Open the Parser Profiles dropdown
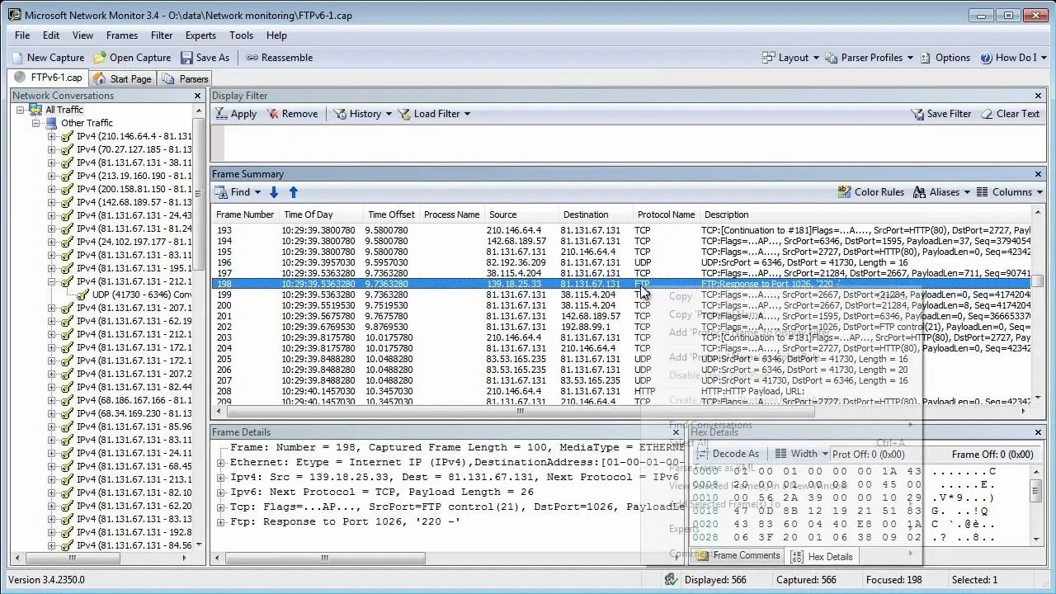Screen dimensions: 1056x594 pos(870,58)
